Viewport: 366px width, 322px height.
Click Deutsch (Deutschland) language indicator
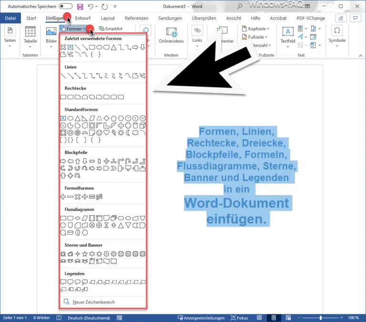tap(89, 318)
